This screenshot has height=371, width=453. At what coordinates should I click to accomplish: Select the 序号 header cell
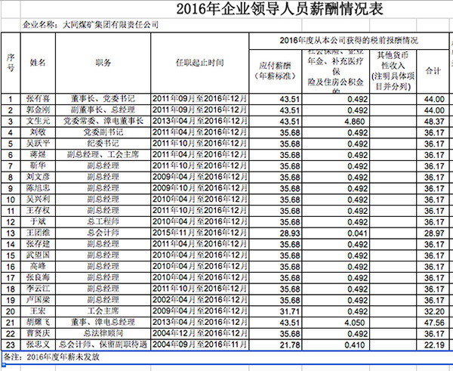click(x=11, y=63)
